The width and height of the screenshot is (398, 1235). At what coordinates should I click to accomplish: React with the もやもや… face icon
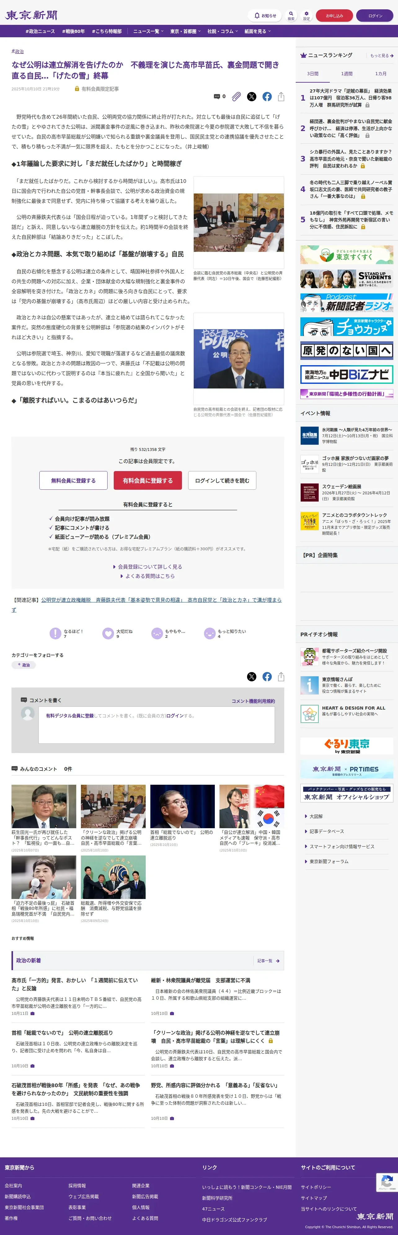(x=157, y=633)
